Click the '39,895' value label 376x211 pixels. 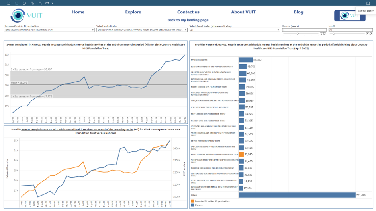tap(250, 87)
